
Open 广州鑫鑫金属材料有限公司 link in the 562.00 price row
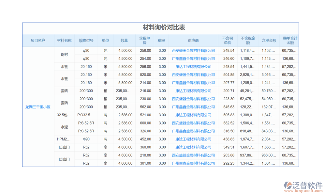pyautogui.click(x=193, y=107)
